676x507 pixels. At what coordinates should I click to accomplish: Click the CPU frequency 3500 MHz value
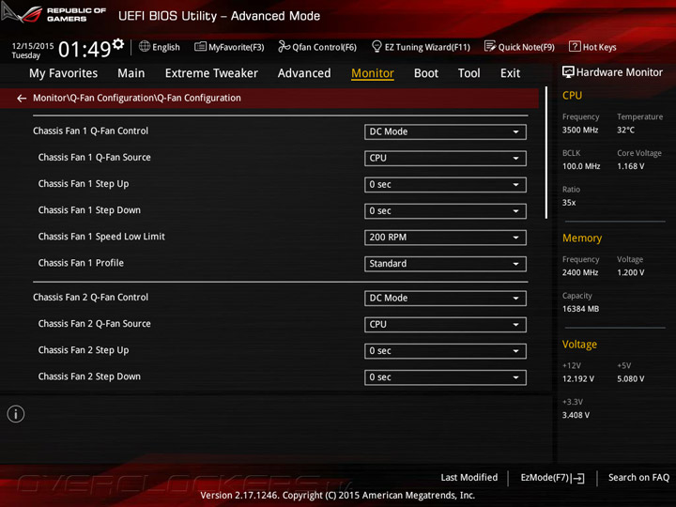(580, 130)
